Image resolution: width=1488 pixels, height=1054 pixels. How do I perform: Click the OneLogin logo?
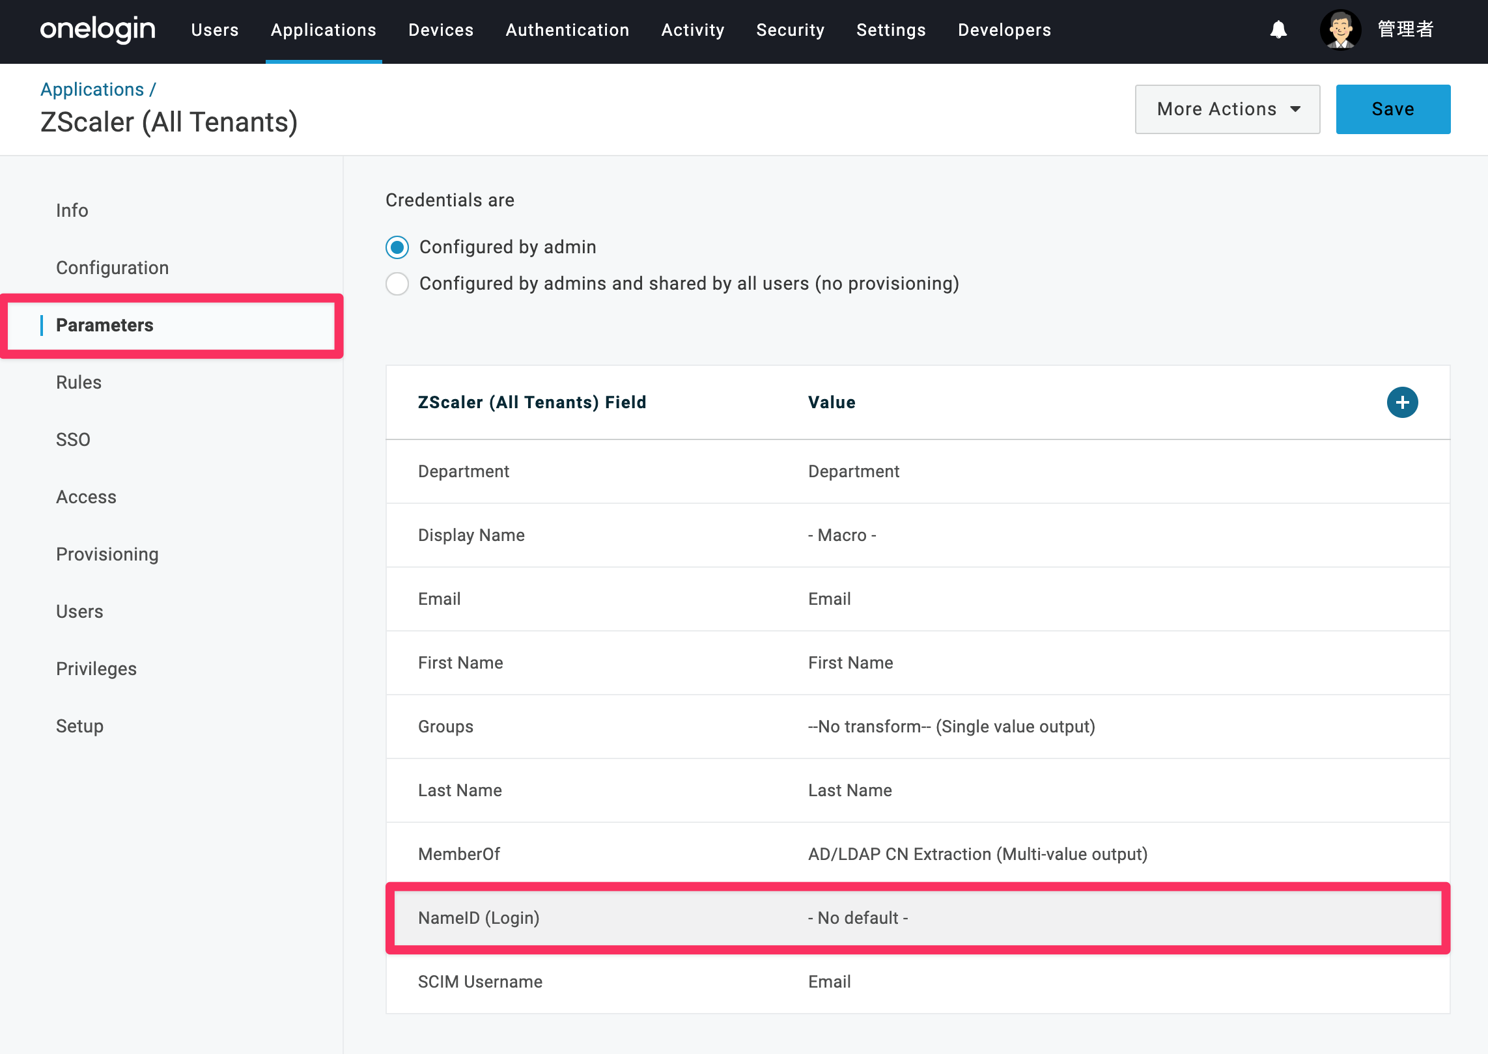[98, 30]
